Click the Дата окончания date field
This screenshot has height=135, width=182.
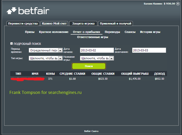[149, 50]
